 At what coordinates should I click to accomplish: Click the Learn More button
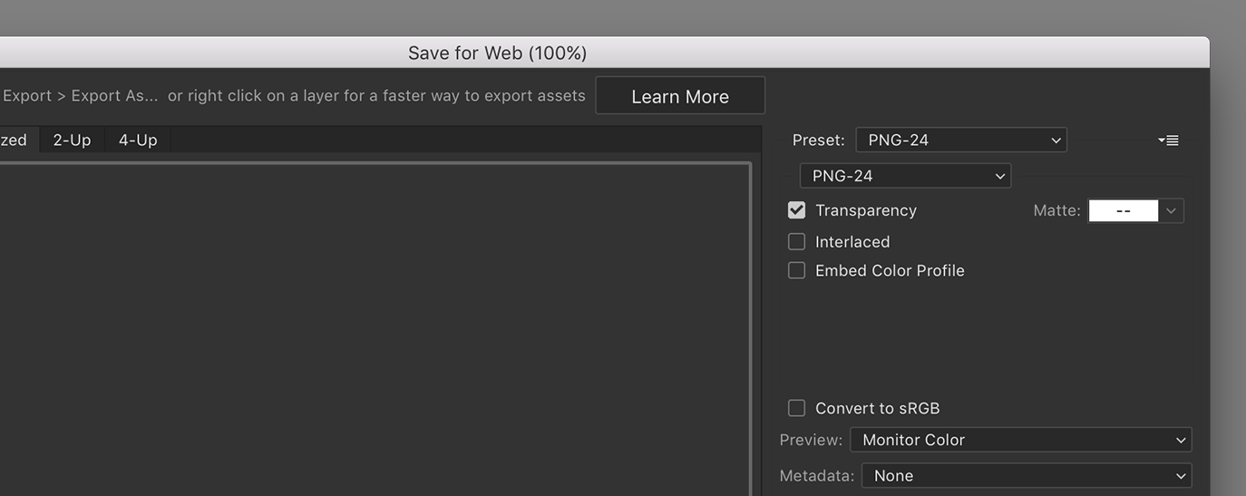(680, 96)
